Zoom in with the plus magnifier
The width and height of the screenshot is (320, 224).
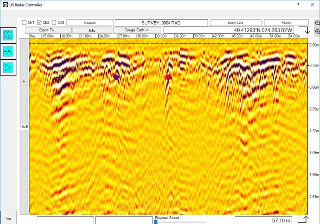click(317, 32)
